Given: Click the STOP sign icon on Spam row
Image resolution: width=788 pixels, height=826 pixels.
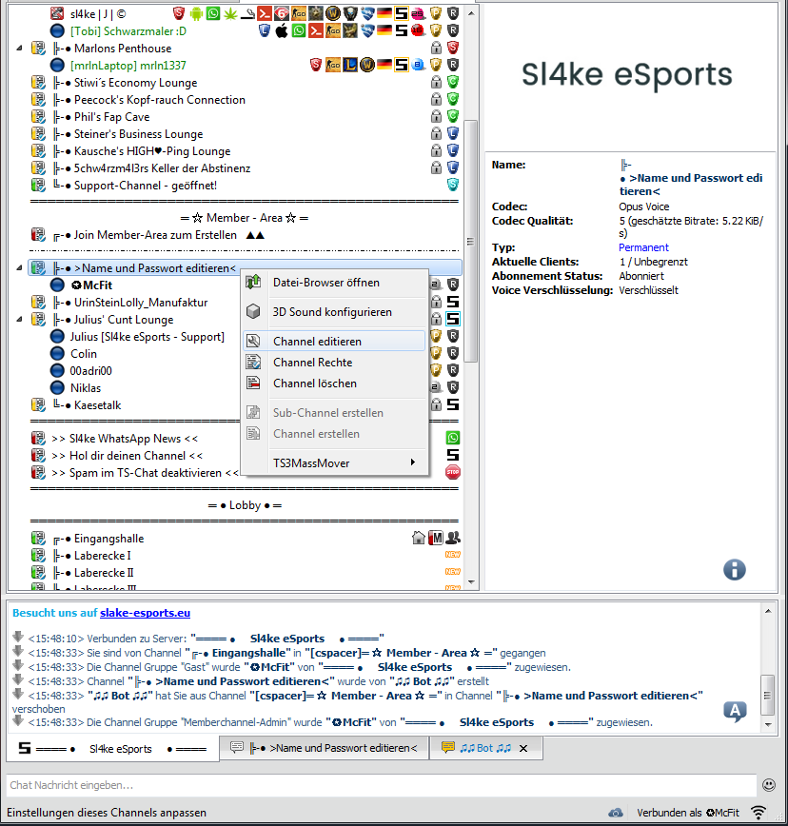Looking at the screenshot, I should click(453, 472).
